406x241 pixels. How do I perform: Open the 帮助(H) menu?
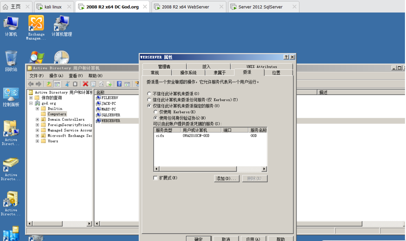coord(95,76)
